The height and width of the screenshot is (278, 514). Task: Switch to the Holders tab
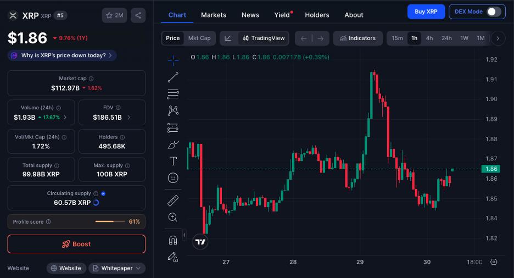pyautogui.click(x=317, y=15)
